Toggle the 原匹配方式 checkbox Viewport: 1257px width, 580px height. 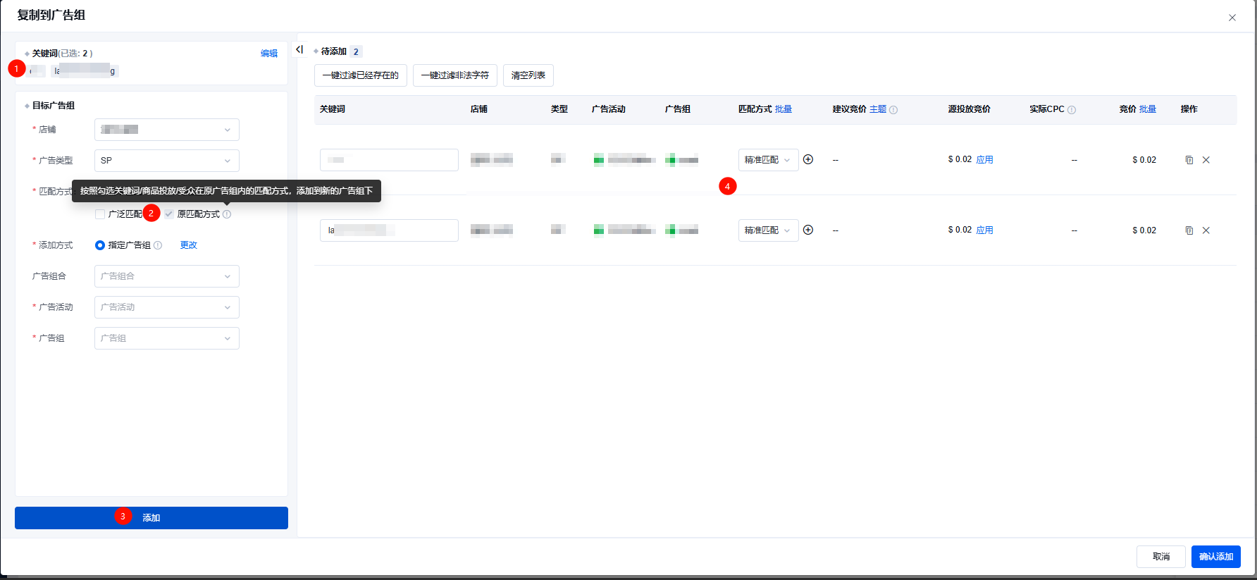pos(169,214)
